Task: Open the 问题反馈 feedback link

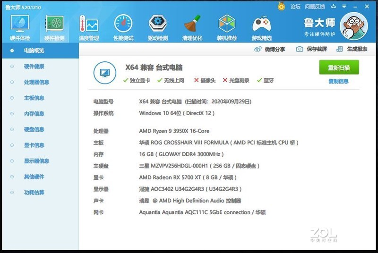Action: (x=315, y=7)
